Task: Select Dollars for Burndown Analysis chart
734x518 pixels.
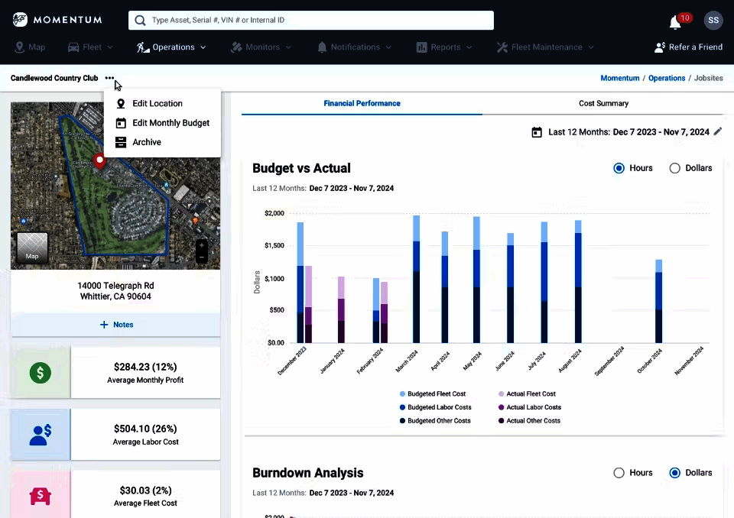Action: [676, 472]
